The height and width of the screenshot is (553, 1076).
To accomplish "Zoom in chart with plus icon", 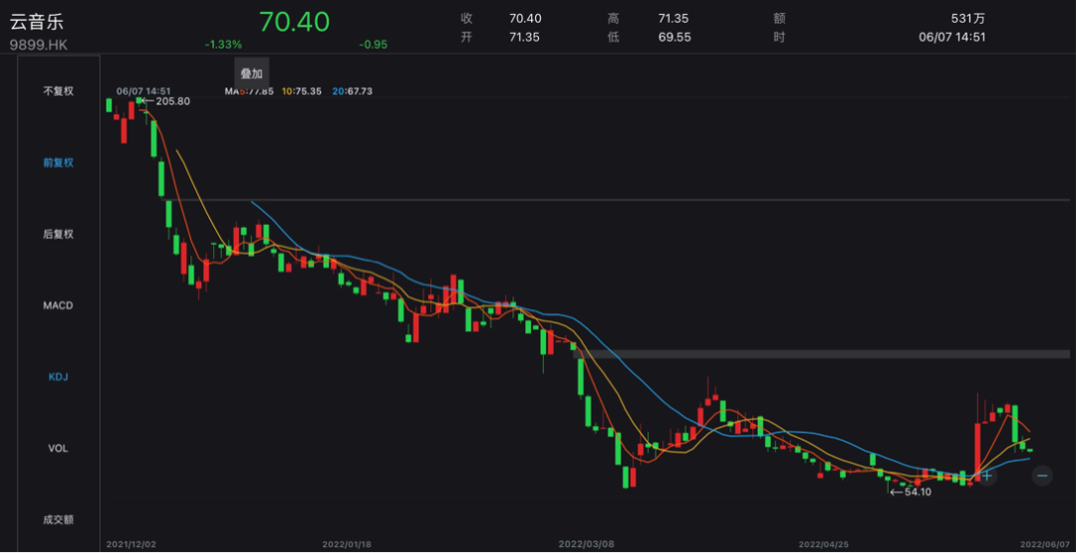I will pos(986,474).
